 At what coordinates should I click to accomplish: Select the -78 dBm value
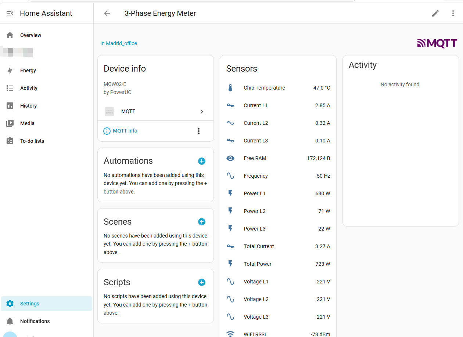click(x=320, y=334)
